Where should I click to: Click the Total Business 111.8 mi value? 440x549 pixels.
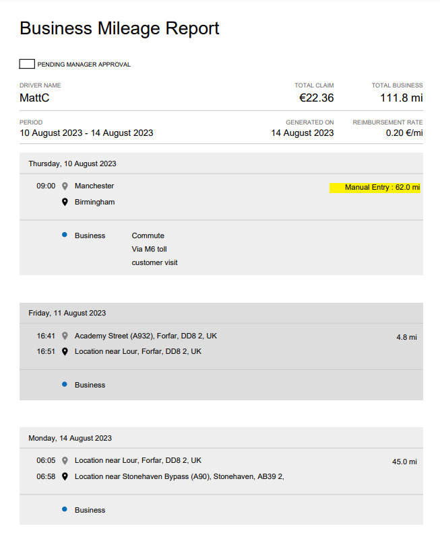[x=402, y=98]
